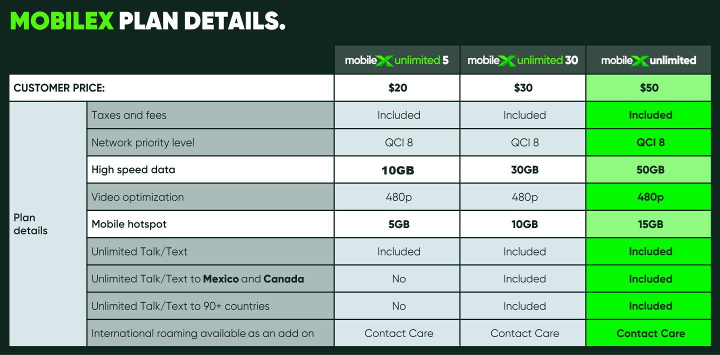The height and width of the screenshot is (355, 720).
Task: Select the $30 customer price cell
Action: click(523, 88)
